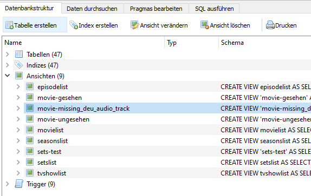Expand the movie-ungesehen view columns

point(18,119)
